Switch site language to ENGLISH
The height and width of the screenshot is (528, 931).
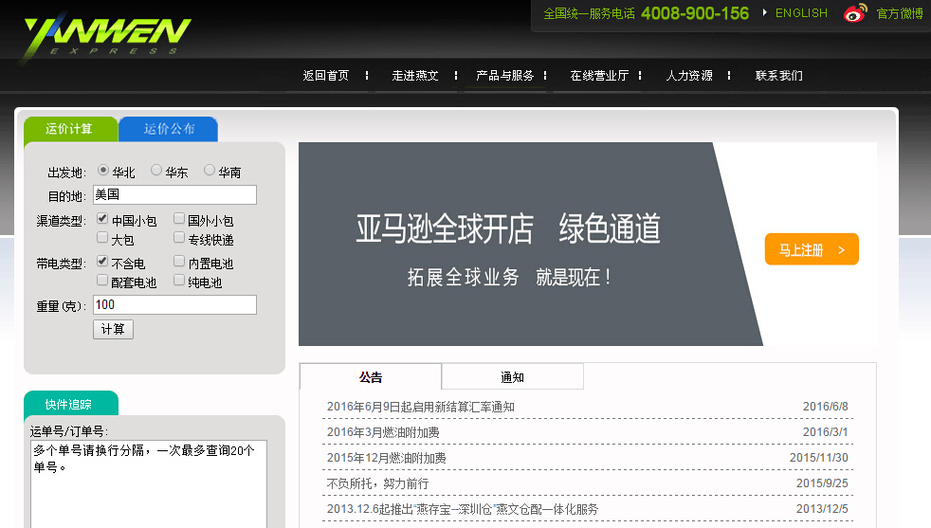click(801, 13)
